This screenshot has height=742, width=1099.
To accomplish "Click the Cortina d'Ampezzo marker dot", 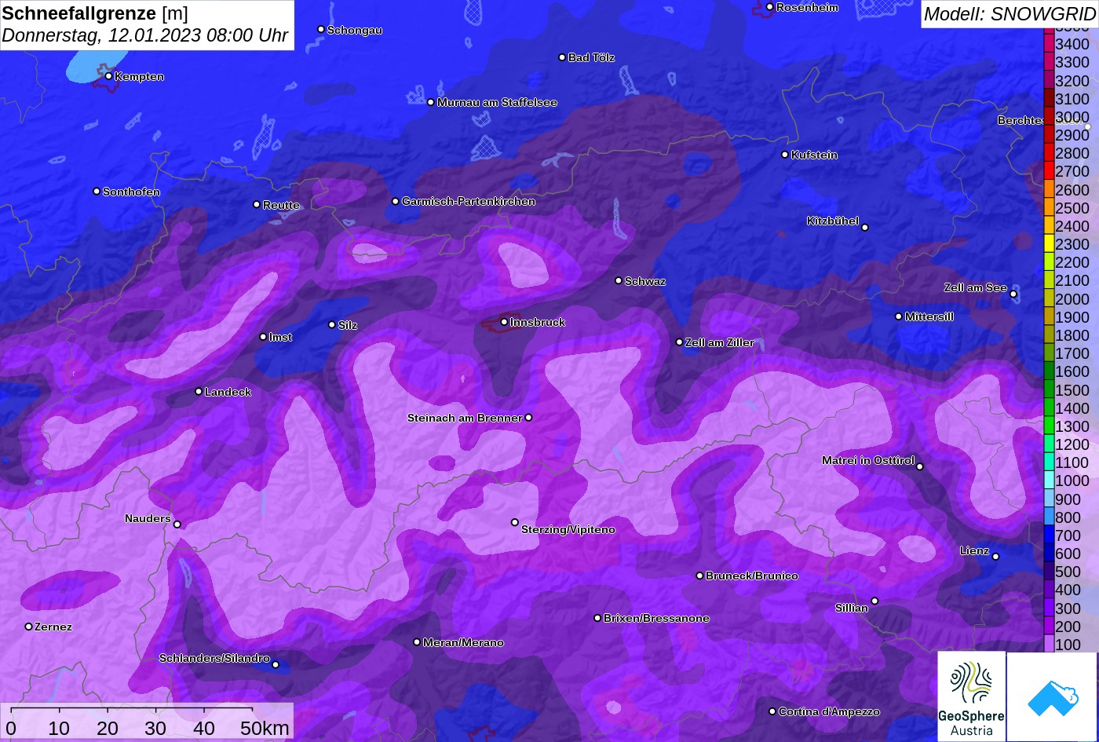I will [772, 711].
